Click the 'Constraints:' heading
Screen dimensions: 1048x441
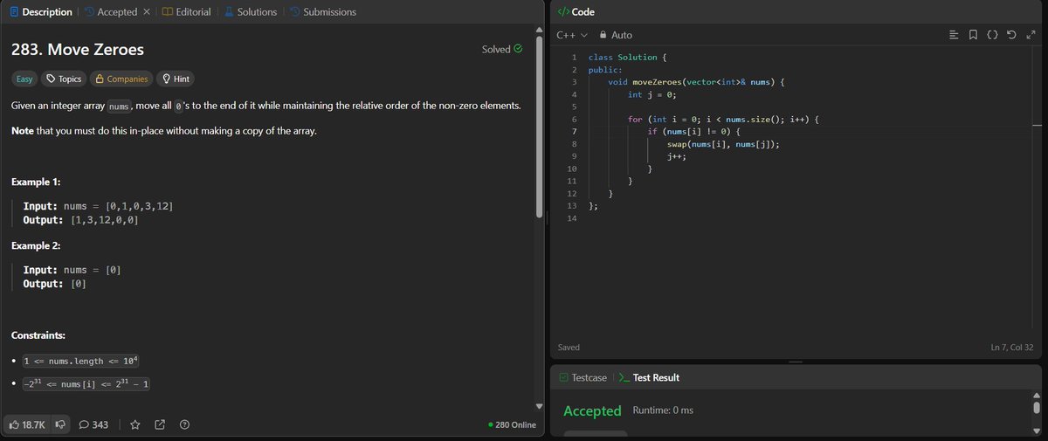pos(38,335)
